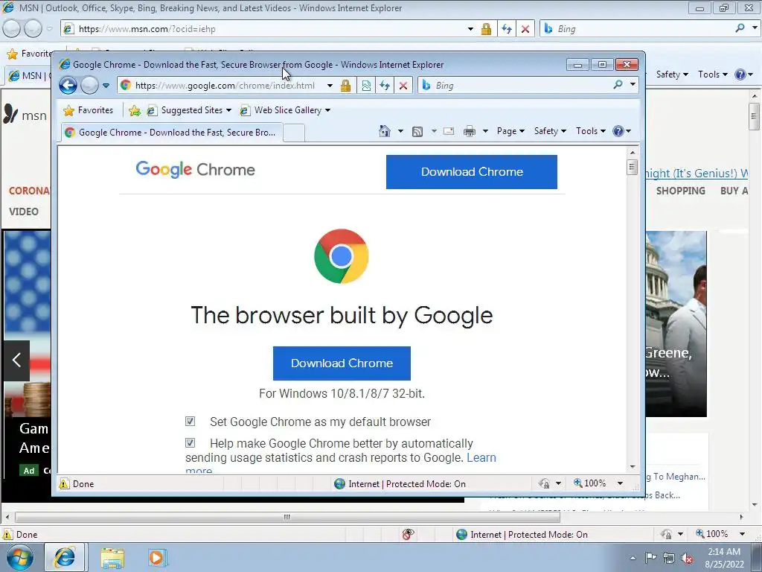The height and width of the screenshot is (572, 762).
Task: Click the Help icon in front window
Action: pyautogui.click(x=618, y=131)
